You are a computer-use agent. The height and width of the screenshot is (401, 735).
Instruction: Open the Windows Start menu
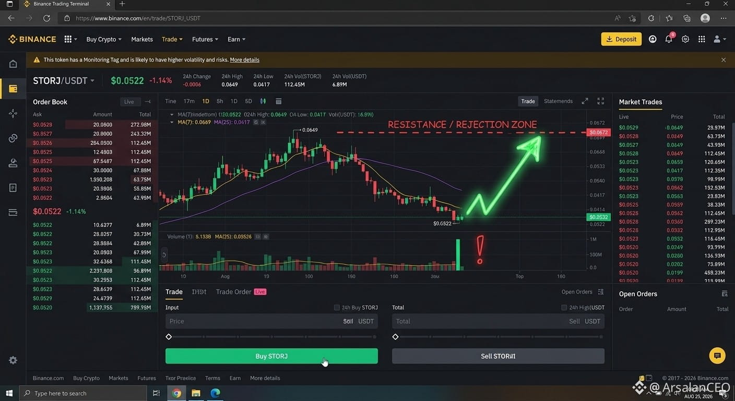click(9, 393)
